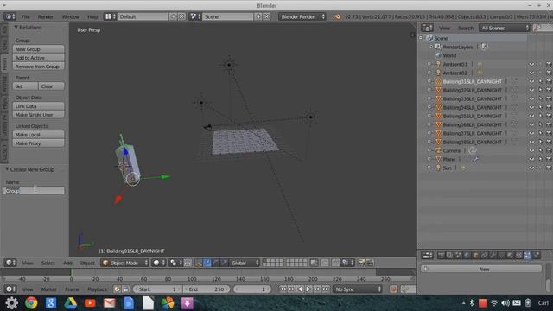The image size is (553, 311).
Task: Open the No Sync dropdown
Action: point(357,289)
